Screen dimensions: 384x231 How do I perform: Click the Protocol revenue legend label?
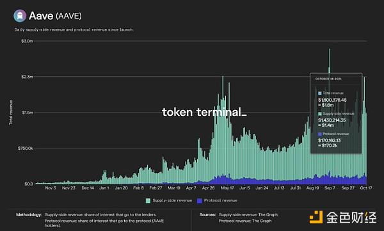220,200
